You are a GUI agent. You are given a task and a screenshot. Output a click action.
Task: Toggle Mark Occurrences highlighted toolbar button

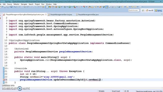(x=107, y=7)
